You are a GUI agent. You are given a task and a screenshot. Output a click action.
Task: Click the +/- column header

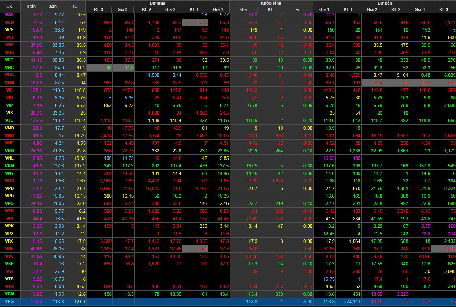(x=298, y=9)
